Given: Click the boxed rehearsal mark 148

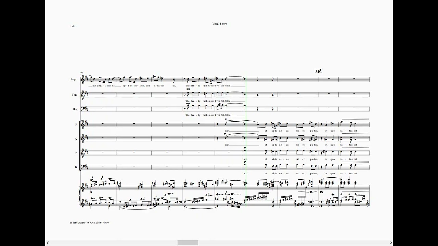Looking at the screenshot, I should point(318,71).
